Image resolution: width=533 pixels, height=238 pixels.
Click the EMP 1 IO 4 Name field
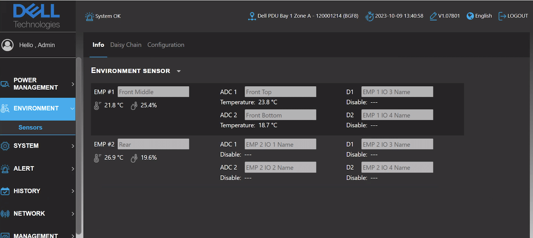coord(397,115)
